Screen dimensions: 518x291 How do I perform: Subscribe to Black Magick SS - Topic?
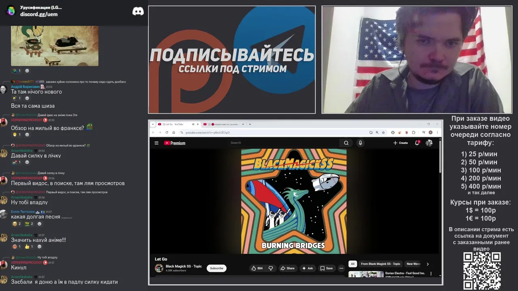pos(217,268)
